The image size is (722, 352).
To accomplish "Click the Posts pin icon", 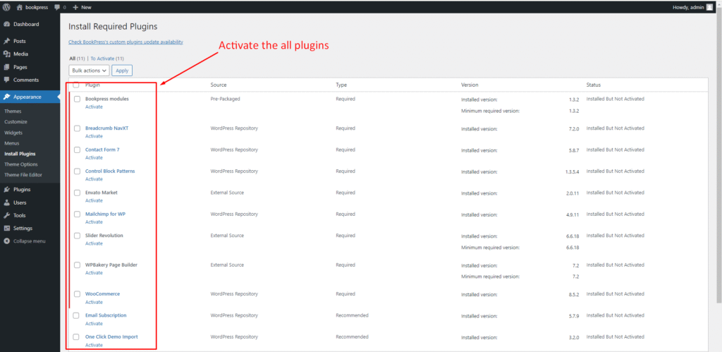I will coord(7,41).
